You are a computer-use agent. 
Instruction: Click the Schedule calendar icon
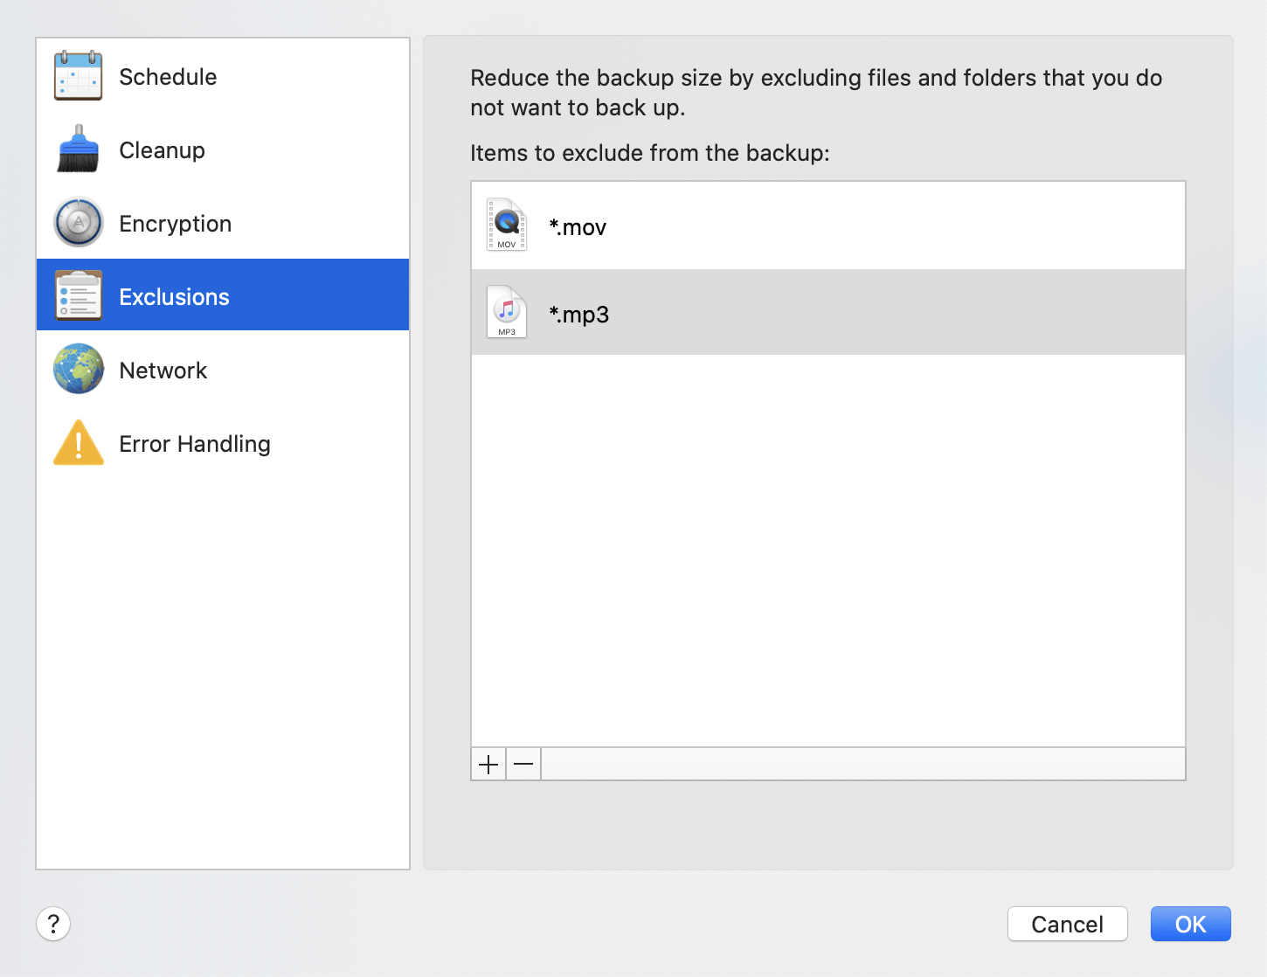[x=78, y=76]
